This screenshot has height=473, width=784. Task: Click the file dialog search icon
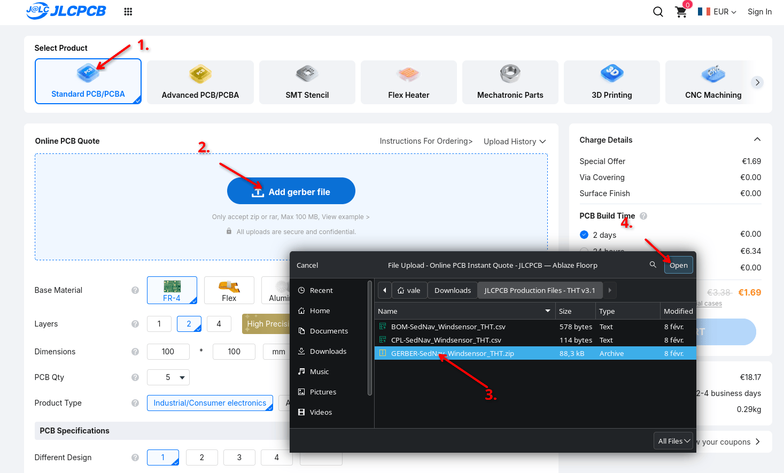click(653, 265)
